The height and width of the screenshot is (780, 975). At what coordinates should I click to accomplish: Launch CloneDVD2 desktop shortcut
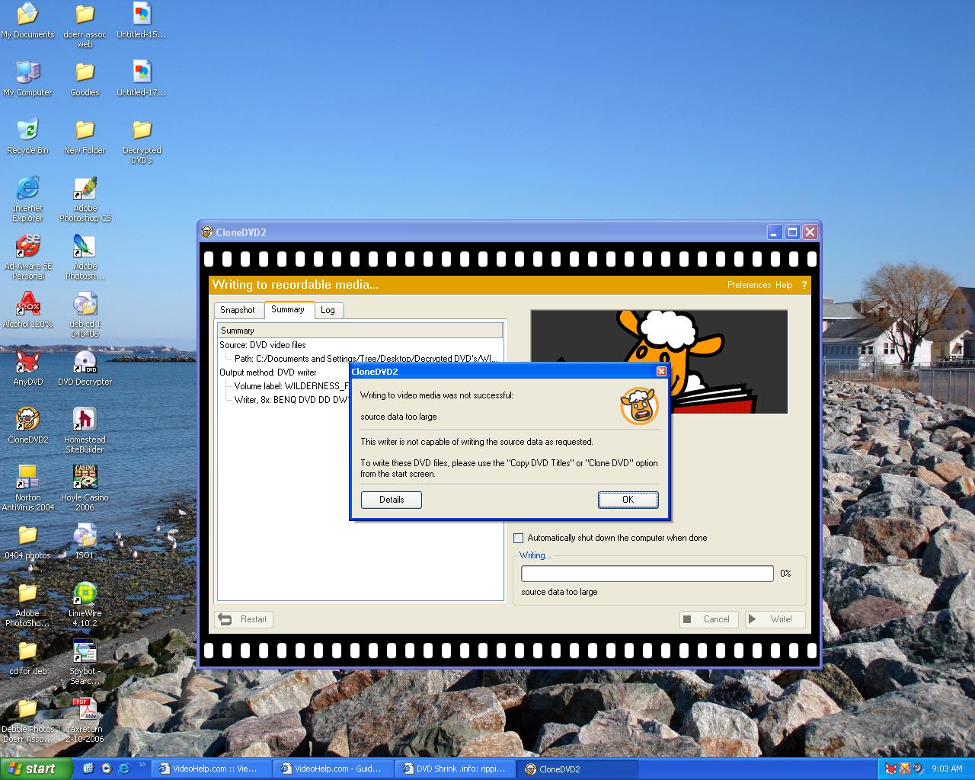[x=27, y=426]
